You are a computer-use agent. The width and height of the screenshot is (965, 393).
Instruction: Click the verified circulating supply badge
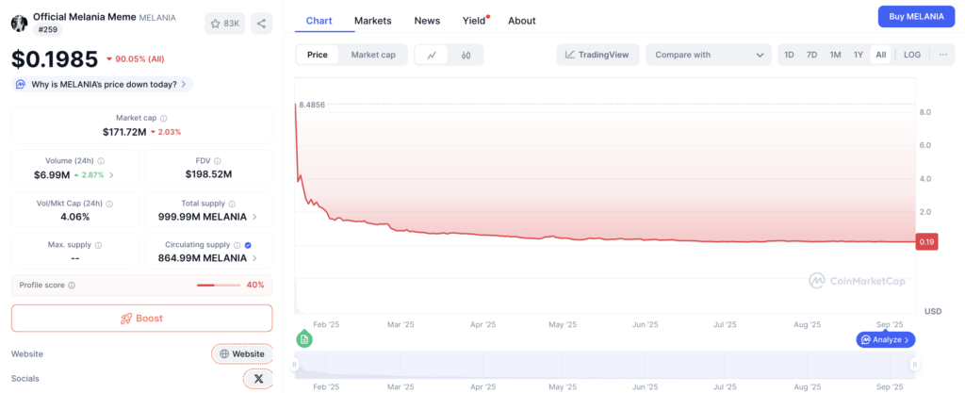tap(248, 245)
